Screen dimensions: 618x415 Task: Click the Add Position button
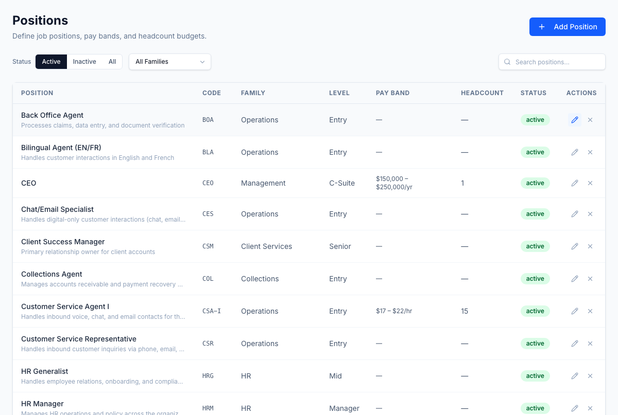point(568,27)
